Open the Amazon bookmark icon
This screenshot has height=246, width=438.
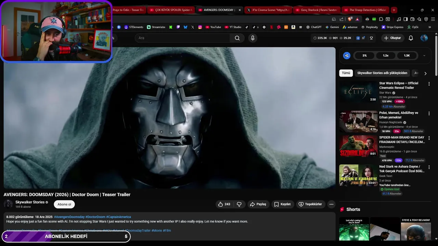click(293, 27)
